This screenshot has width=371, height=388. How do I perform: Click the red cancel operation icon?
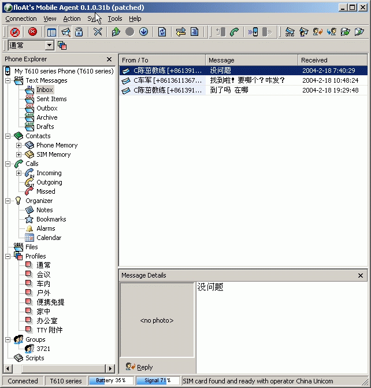32,32
